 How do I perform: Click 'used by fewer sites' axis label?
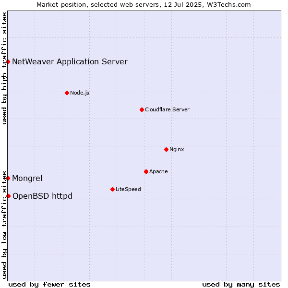coord(49,285)
